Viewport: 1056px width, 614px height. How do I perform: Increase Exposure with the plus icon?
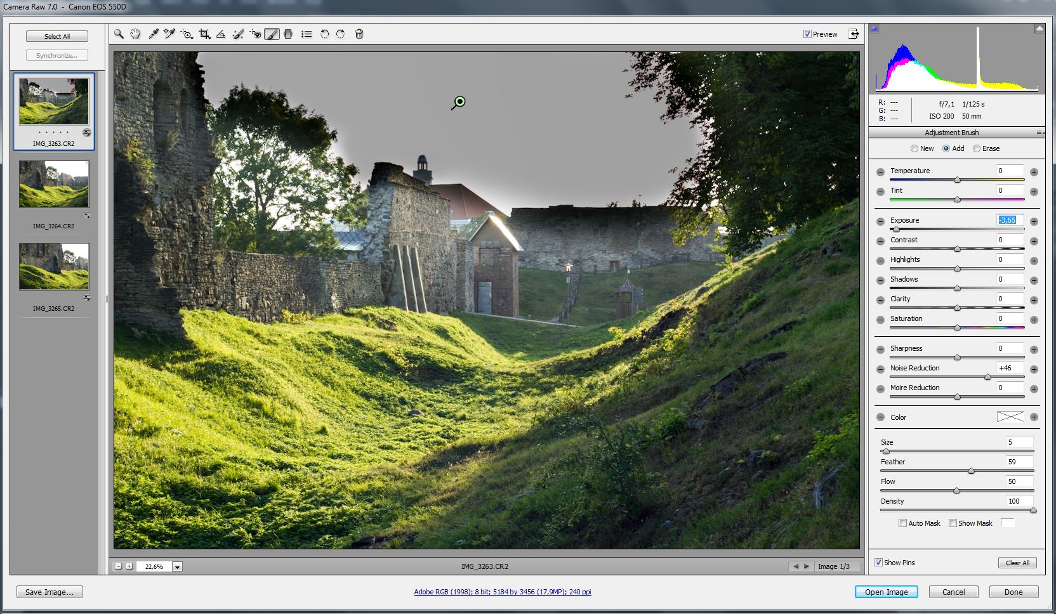click(1034, 221)
